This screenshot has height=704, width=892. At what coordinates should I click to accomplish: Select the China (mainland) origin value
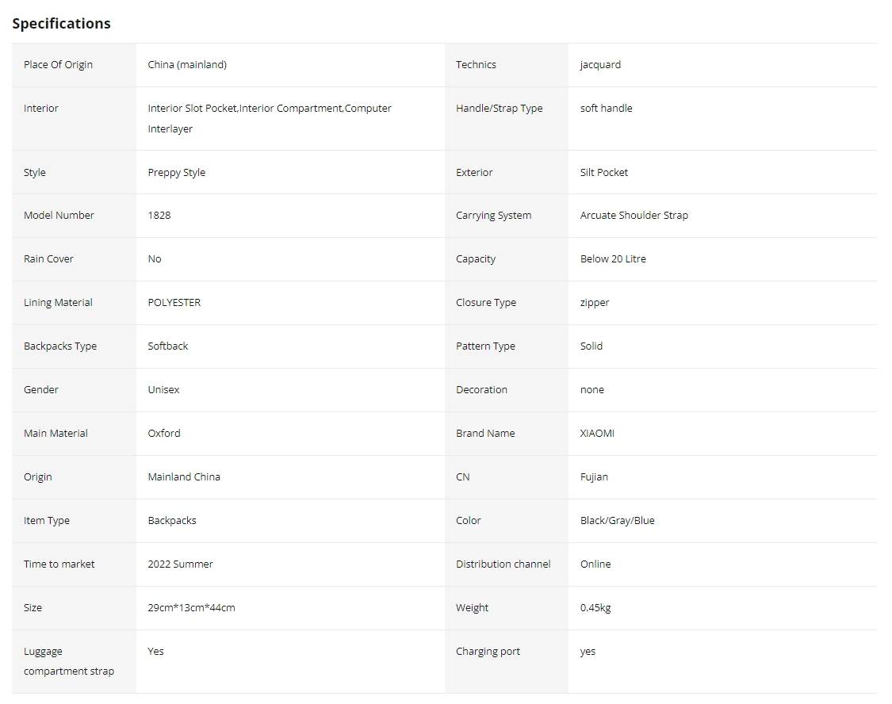click(x=187, y=65)
